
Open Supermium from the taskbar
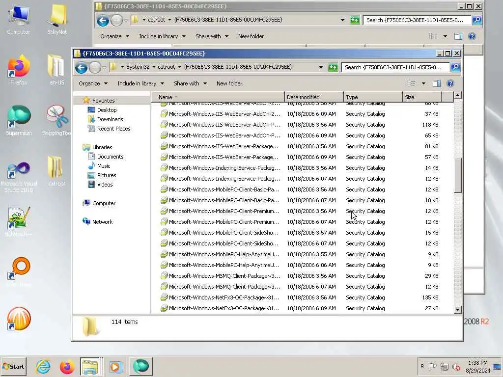click(140, 367)
